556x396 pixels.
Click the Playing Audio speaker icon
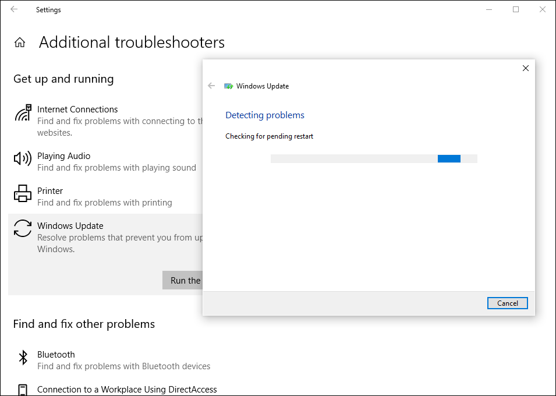[x=23, y=158]
